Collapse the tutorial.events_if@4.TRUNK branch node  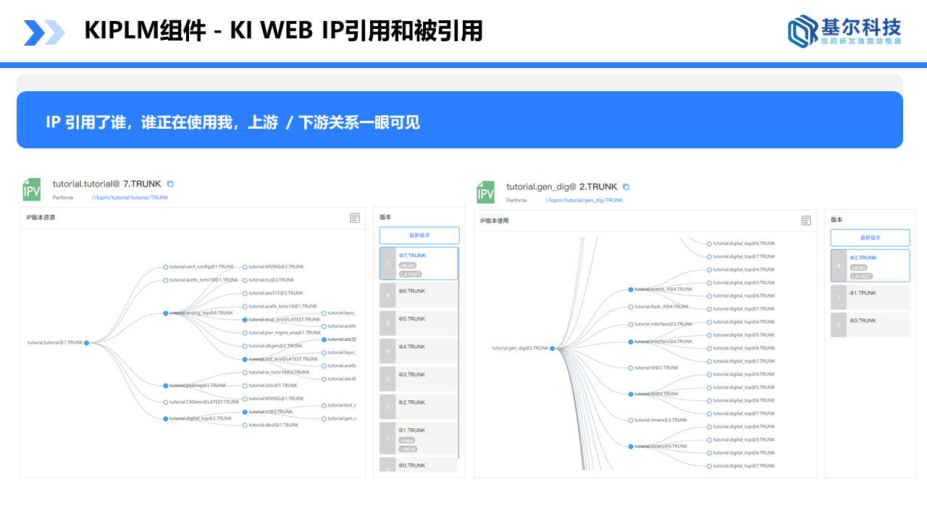click(629, 288)
